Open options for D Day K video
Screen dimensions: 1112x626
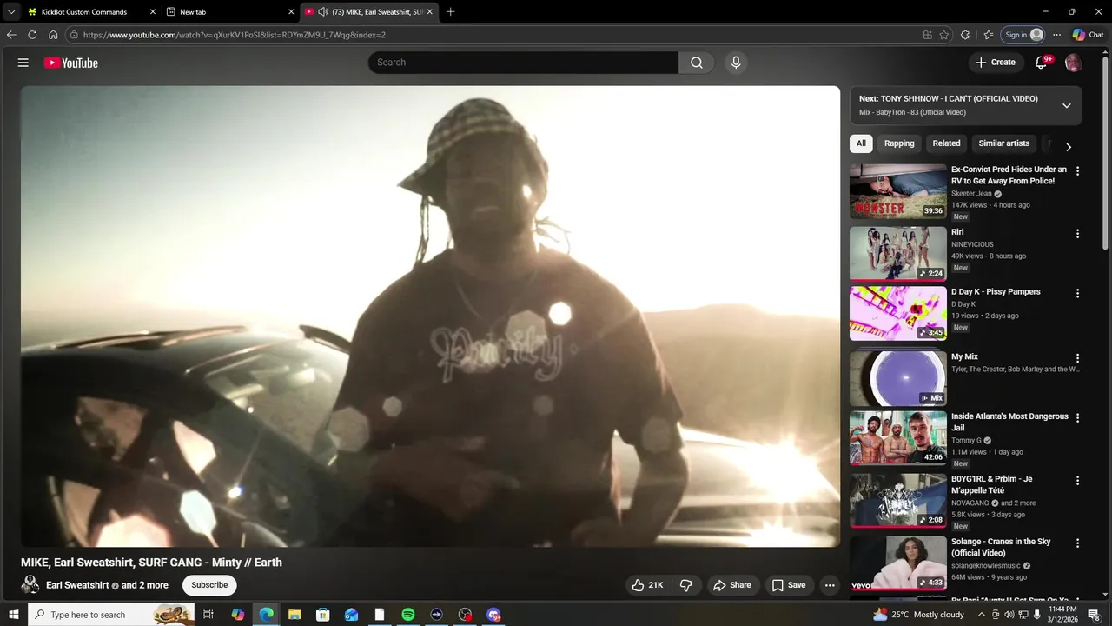(1078, 294)
